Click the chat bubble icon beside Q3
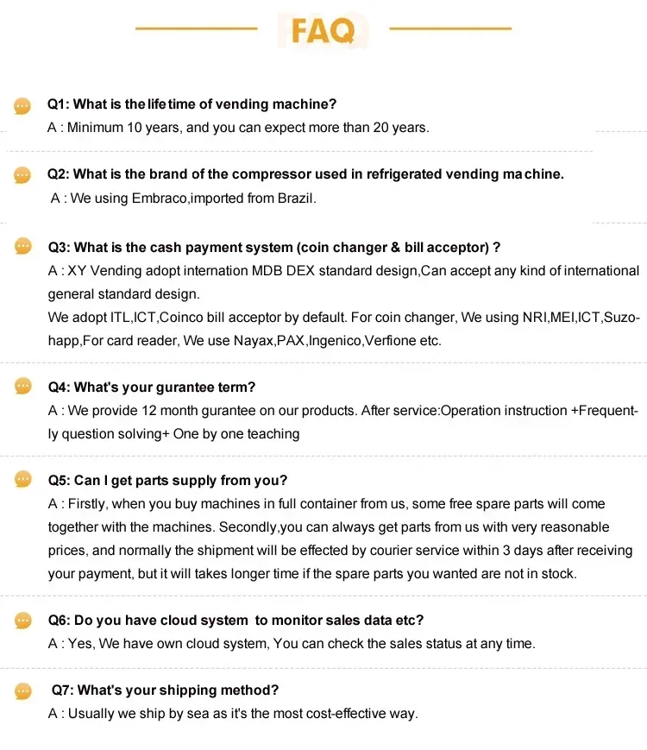 coord(23,246)
